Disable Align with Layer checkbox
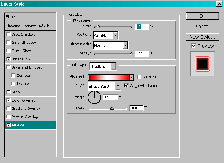The height and width of the screenshot is (163, 224). pyautogui.click(x=126, y=86)
